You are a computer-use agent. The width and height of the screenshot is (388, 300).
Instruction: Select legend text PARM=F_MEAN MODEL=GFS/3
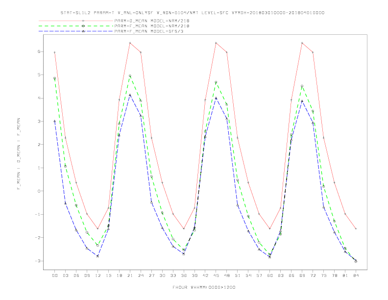click(x=149, y=31)
